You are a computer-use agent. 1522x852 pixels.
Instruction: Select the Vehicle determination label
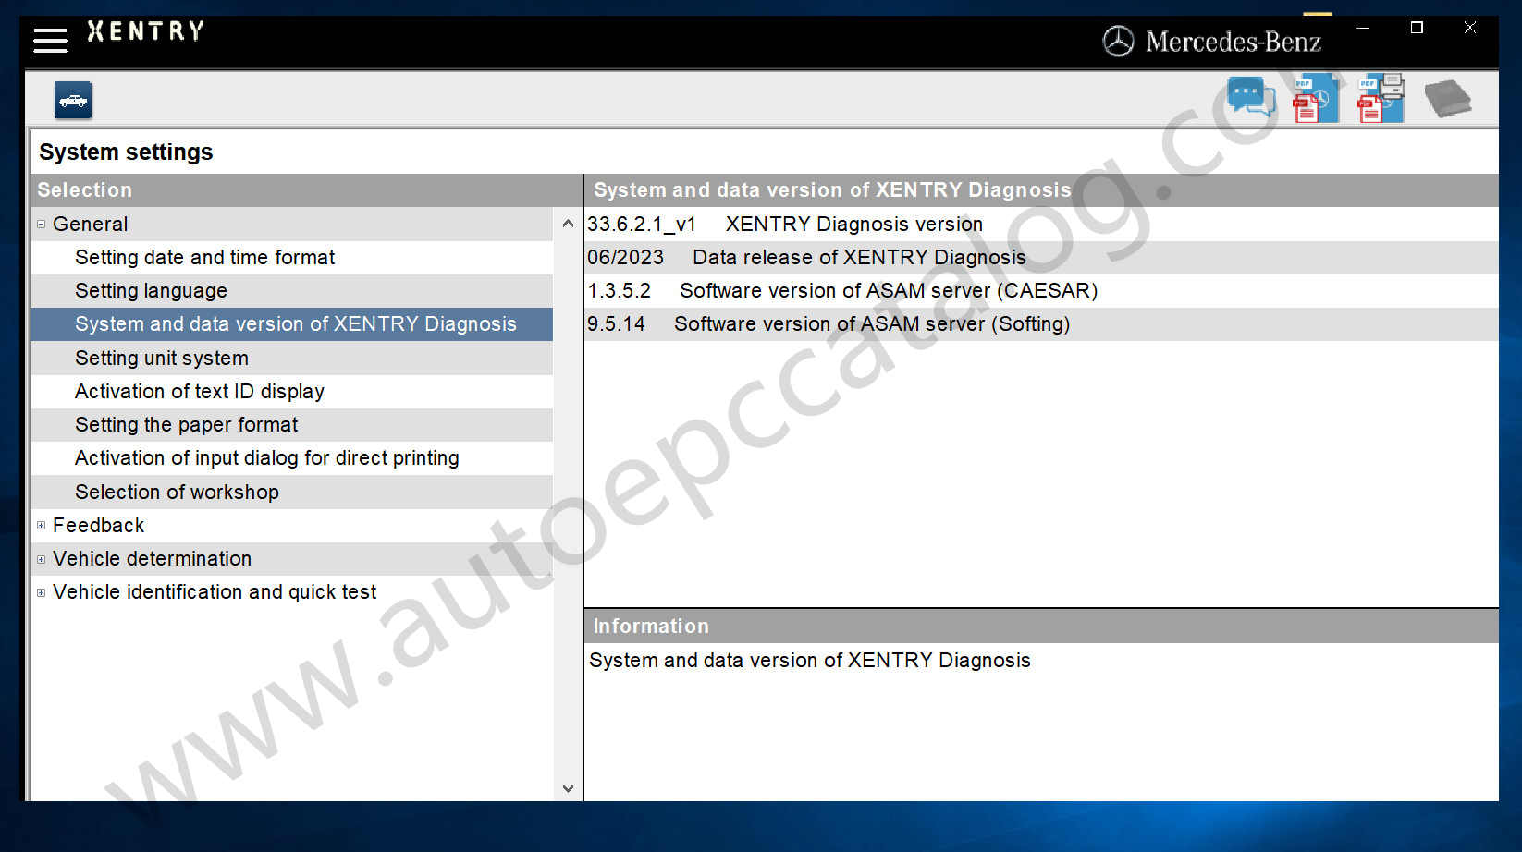click(x=153, y=559)
